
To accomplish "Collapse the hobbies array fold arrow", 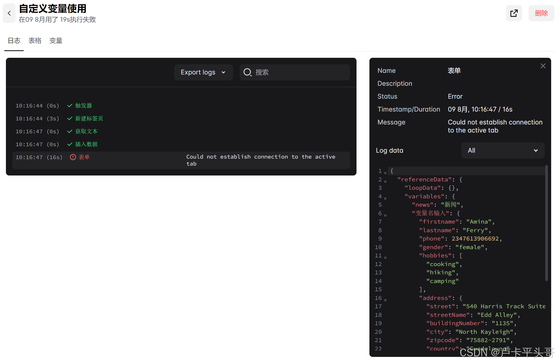I will (x=385, y=257).
